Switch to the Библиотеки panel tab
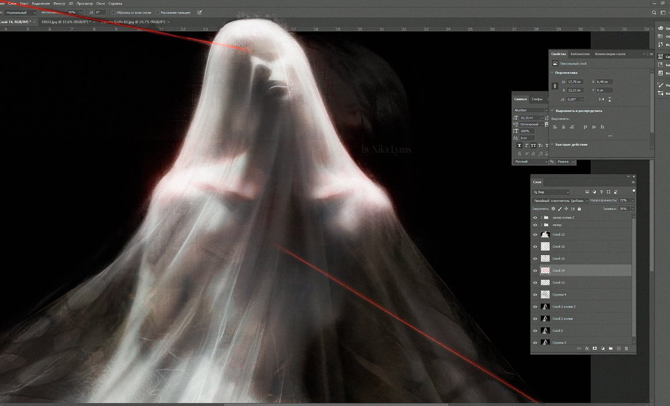The height and width of the screenshot is (406, 670). pyautogui.click(x=580, y=54)
